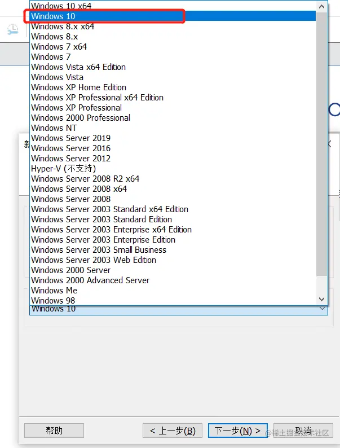Choose Windows Server 2003 Standard Edition
The image size is (340, 448).
[173, 219]
